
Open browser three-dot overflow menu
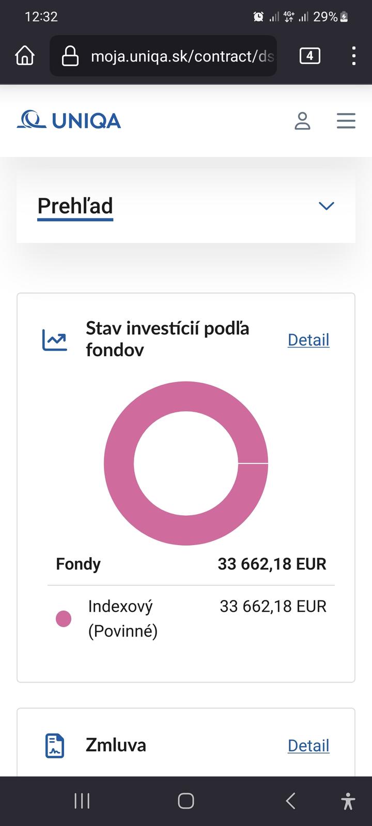click(353, 56)
